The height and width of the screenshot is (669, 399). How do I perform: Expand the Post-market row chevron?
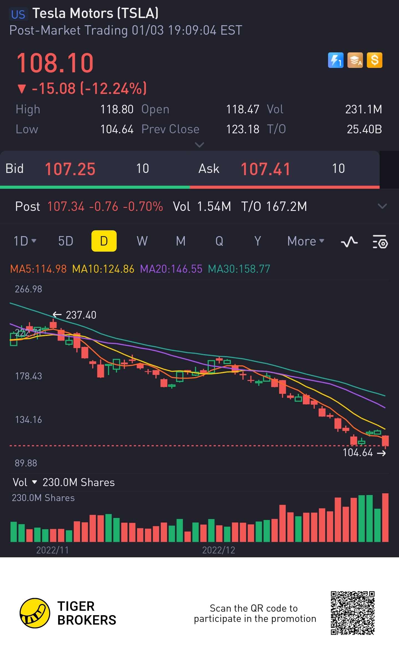click(x=382, y=206)
